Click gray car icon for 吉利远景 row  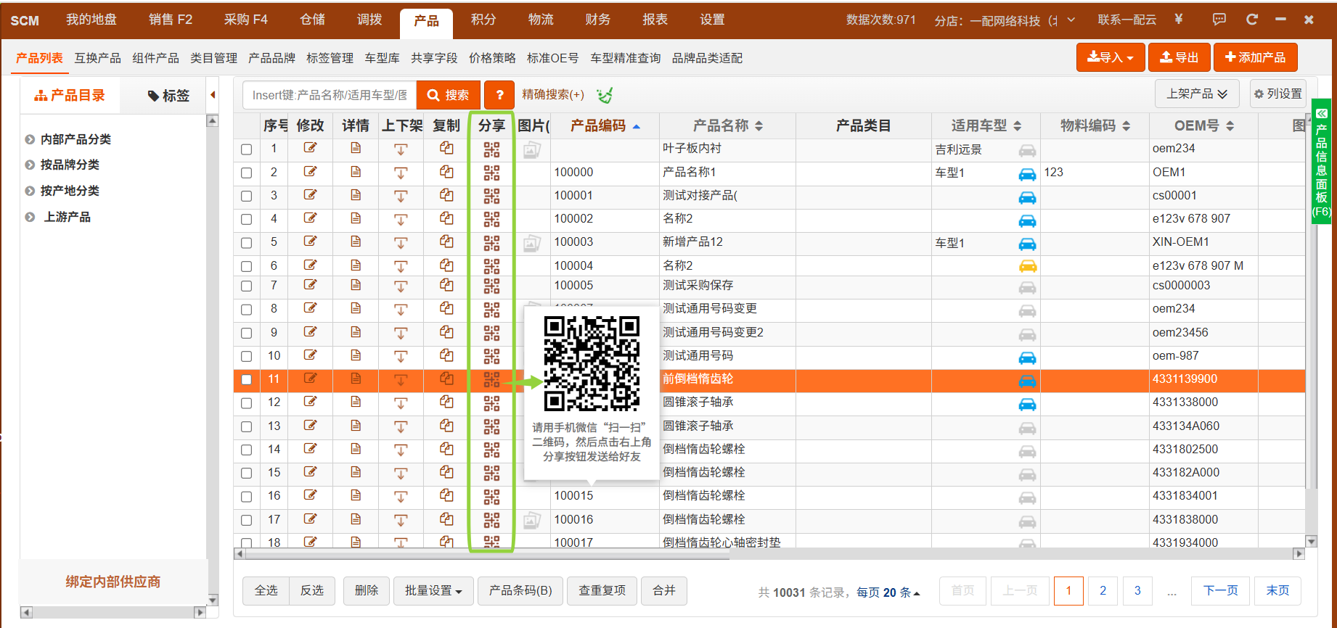point(1027,151)
